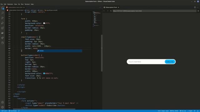Screen dimensions: 200x112
Task: Open the Run and Debug view
Action: [2, 23]
